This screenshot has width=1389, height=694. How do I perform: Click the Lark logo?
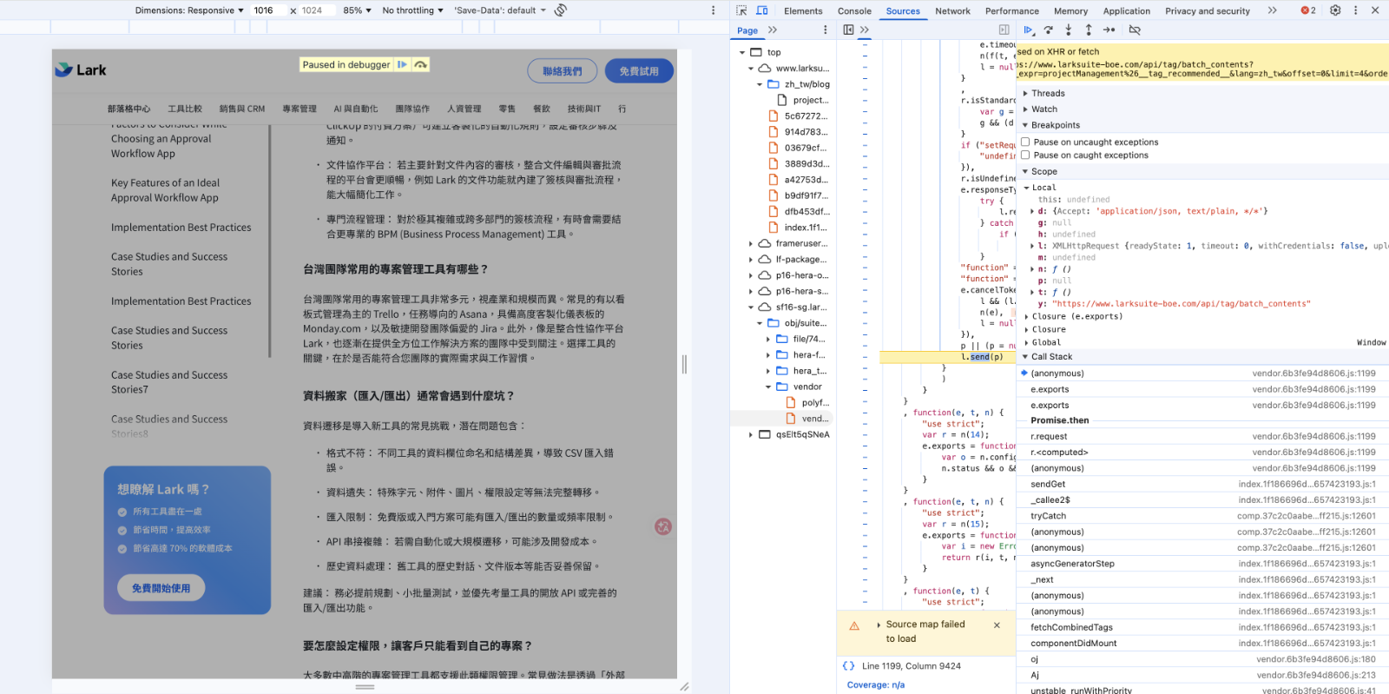pyautogui.click(x=81, y=69)
